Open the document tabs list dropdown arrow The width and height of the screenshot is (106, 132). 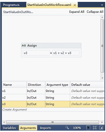(x=102, y=5)
